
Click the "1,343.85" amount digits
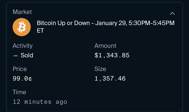[114, 55]
